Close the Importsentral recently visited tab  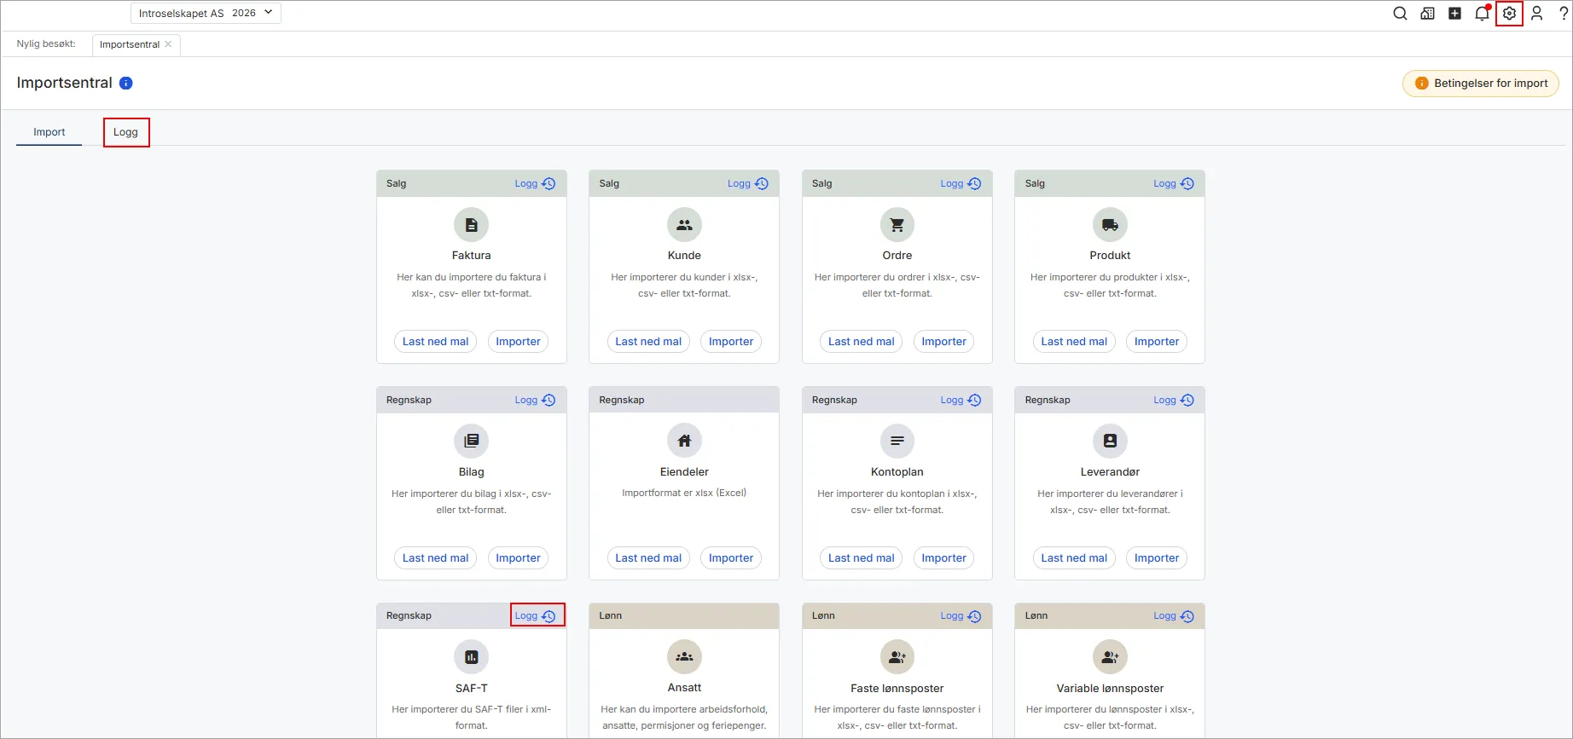pos(168,44)
